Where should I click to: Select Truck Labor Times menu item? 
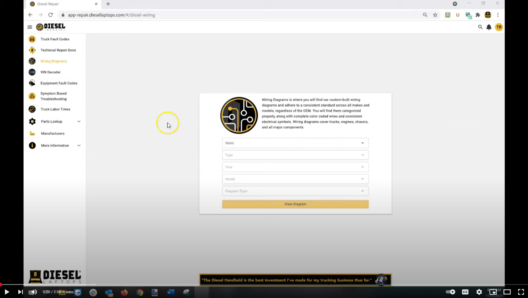pyautogui.click(x=55, y=109)
